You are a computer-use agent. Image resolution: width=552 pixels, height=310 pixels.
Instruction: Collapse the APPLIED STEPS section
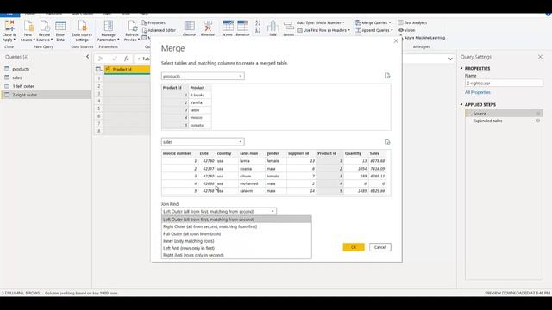click(x=461, y=105)
